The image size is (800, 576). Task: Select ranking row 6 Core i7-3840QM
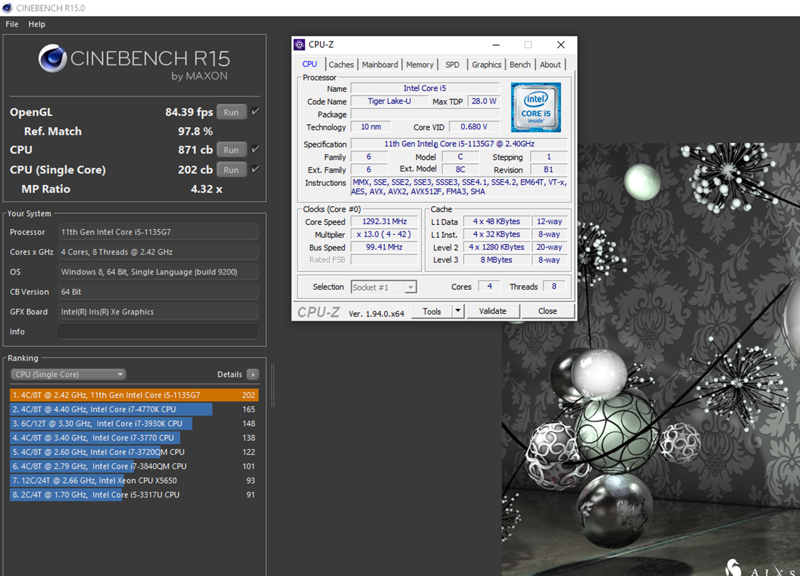pyautogui.click(x=134, y=466)
